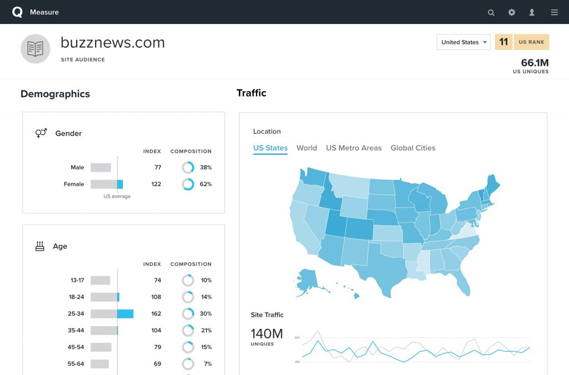
Task: Click the 66.1M US uniques value
Action: (535, 62)
